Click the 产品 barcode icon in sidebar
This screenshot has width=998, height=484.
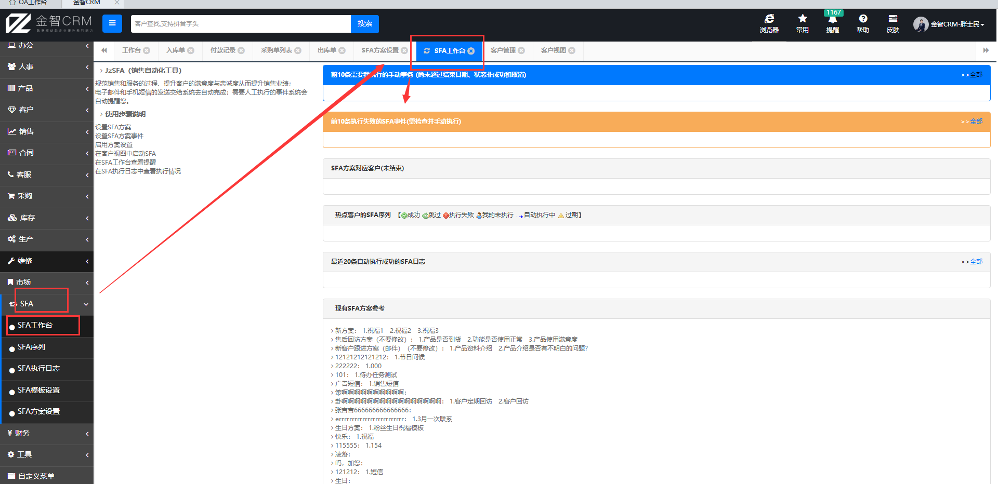pyautogui.click(x=11, y=88)
